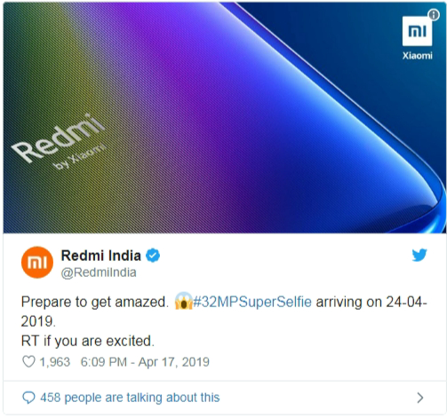
Task: Click the white Mi logo in the image
Action: click(417, 31)
